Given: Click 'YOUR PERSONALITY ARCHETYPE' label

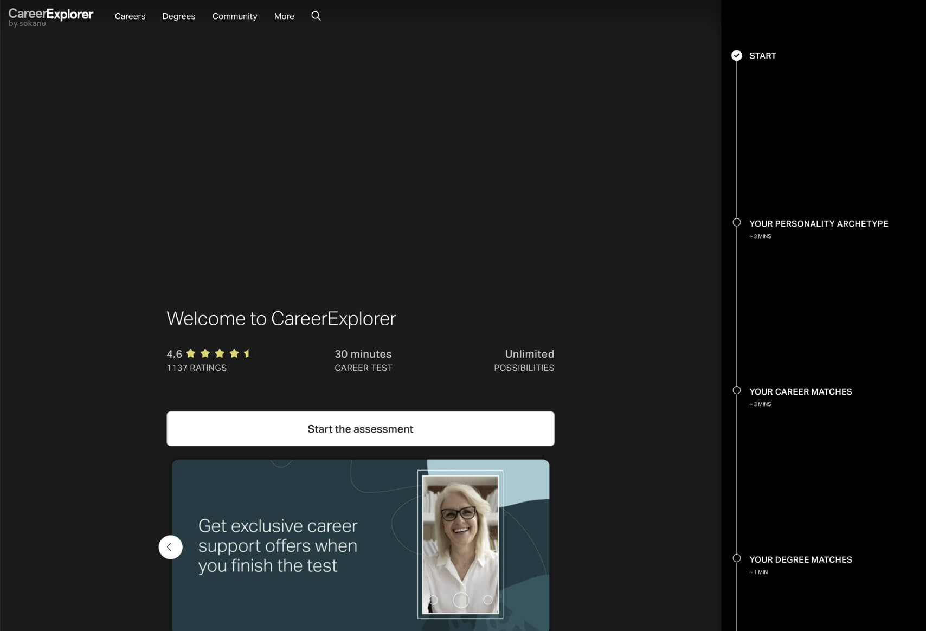Looking at the screenshot, I should (x=819, y=223).
